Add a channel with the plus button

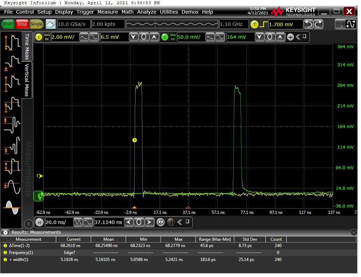290,37
